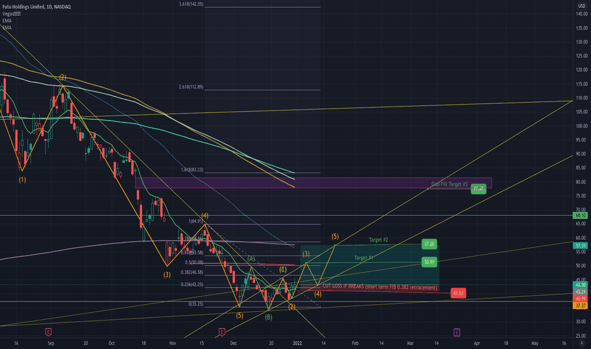
Task: Click the green 77.47 gap fill price tag
Action: (478, 188)
